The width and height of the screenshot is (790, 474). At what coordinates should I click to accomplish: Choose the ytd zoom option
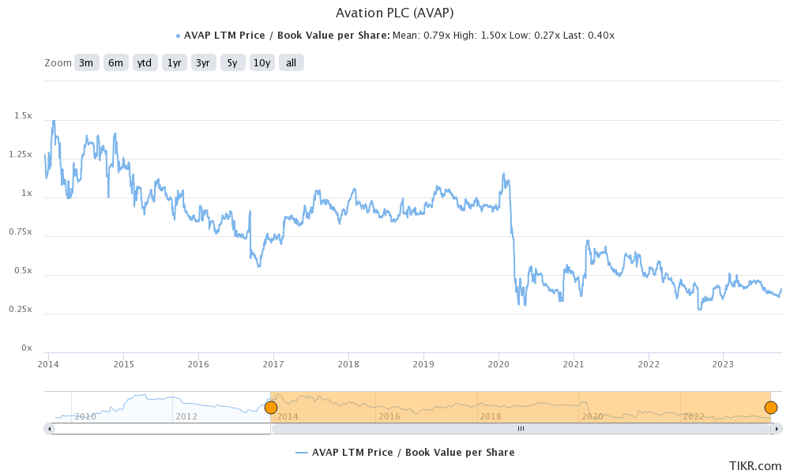145,62
